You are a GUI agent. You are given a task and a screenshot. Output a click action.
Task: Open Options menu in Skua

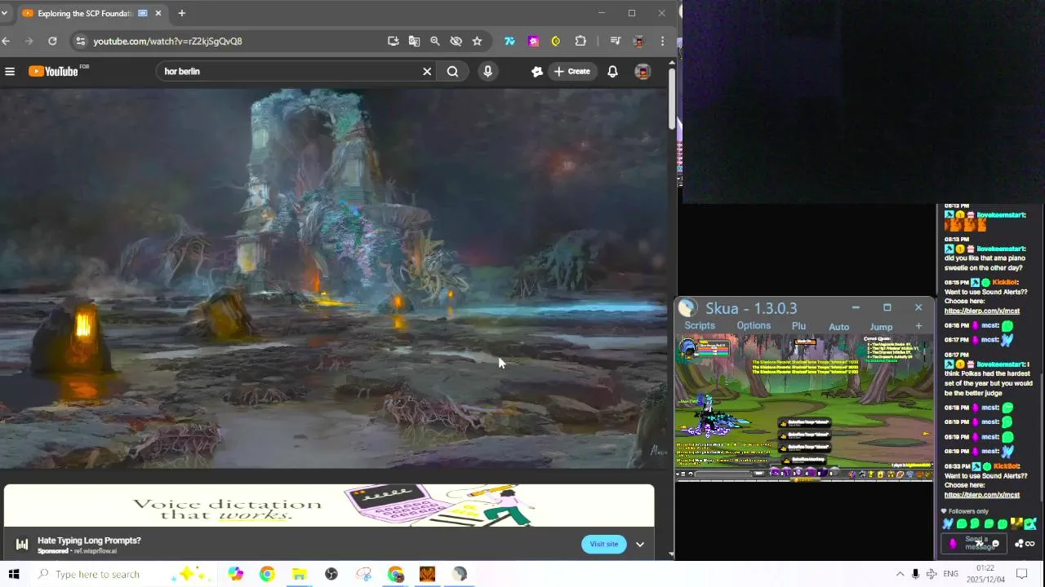point(754,326)
